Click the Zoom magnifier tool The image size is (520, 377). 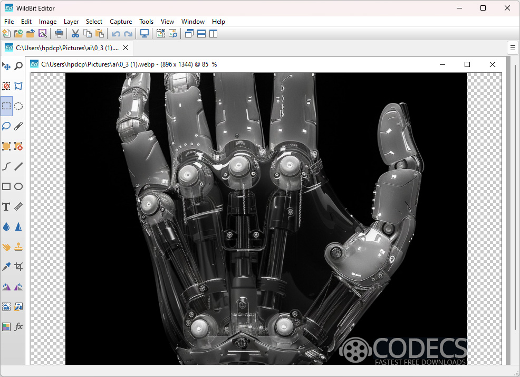coord(18,66)
